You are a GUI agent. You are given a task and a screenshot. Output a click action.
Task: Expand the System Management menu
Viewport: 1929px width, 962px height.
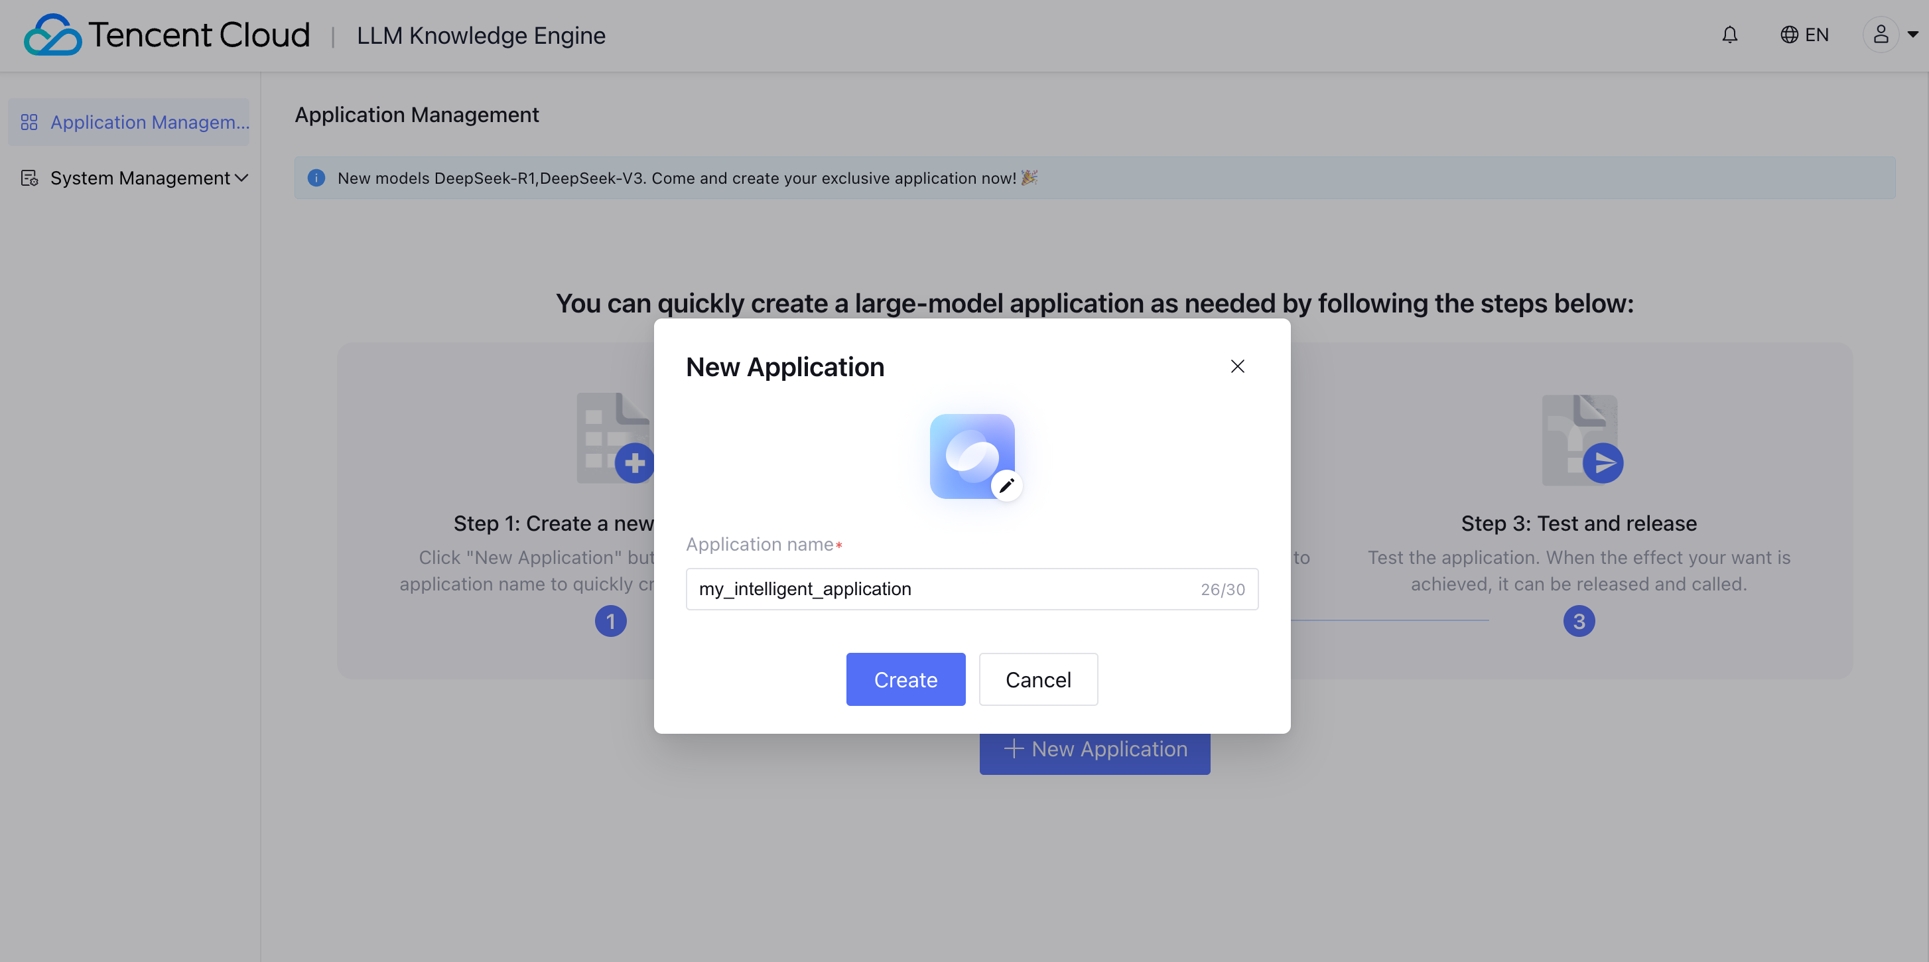point(241,178)
